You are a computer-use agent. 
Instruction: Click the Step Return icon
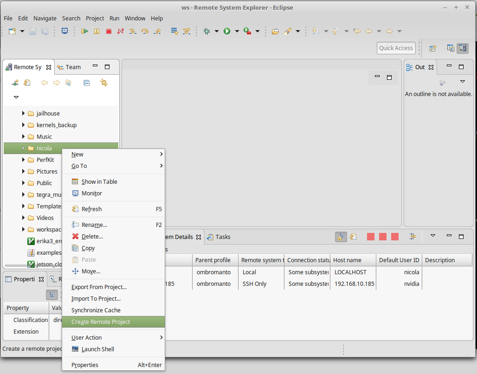[157, 31]
